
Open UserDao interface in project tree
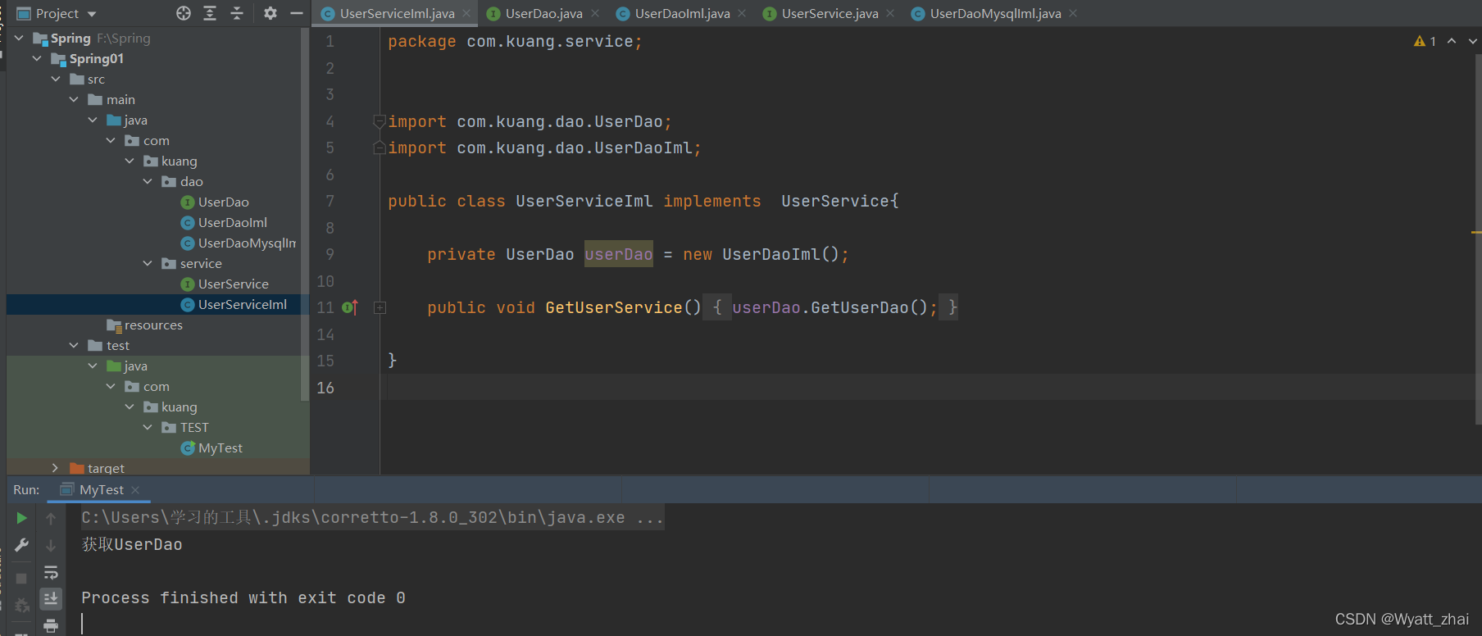coord(215,202)
